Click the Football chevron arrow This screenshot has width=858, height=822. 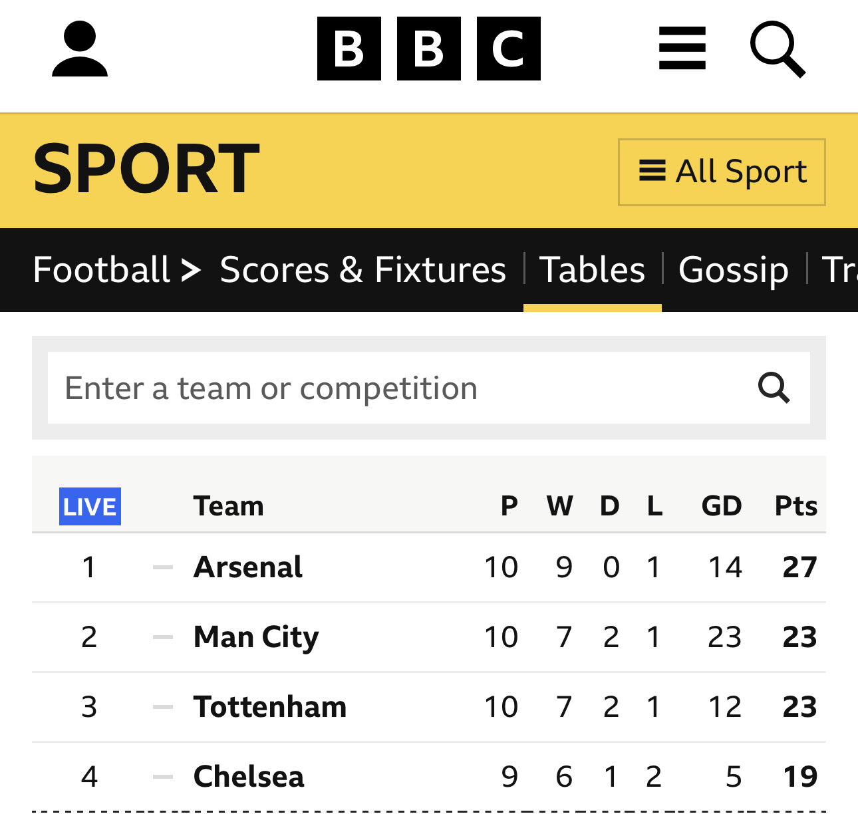click(191, 270)
